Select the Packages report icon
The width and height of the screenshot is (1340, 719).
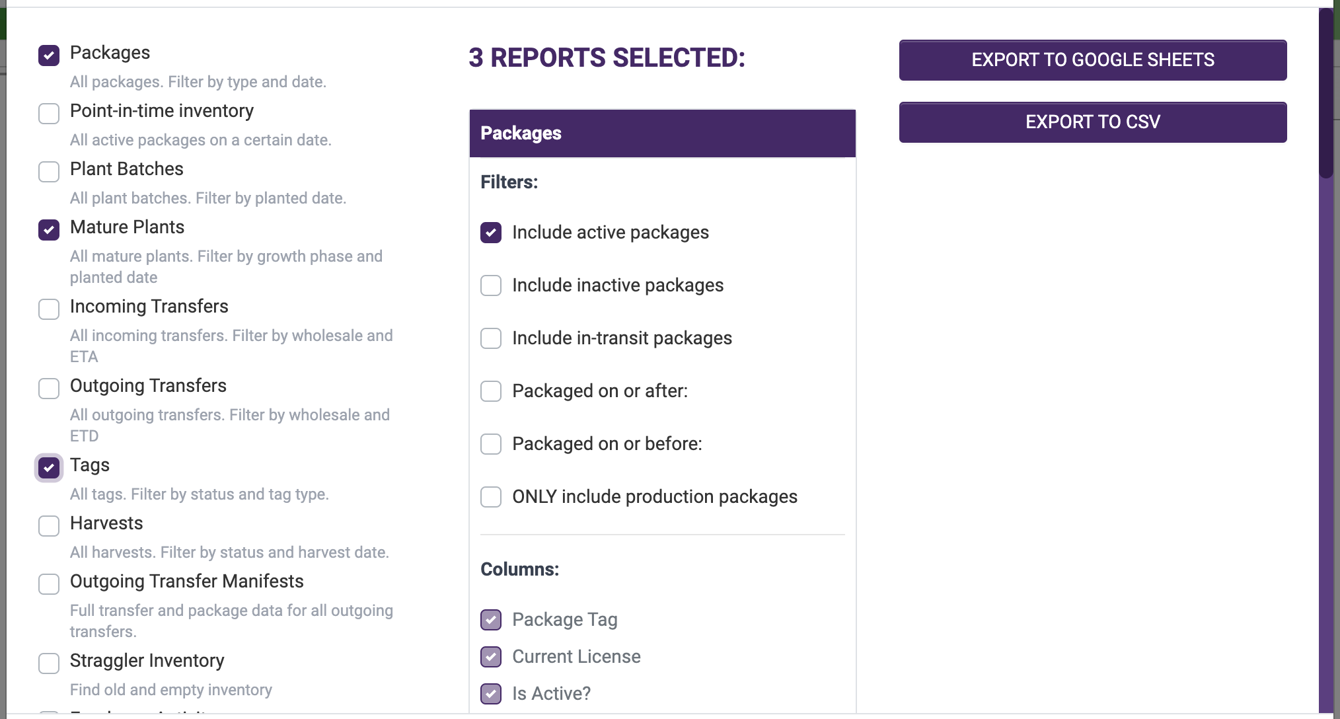click(x=48, y=53)
